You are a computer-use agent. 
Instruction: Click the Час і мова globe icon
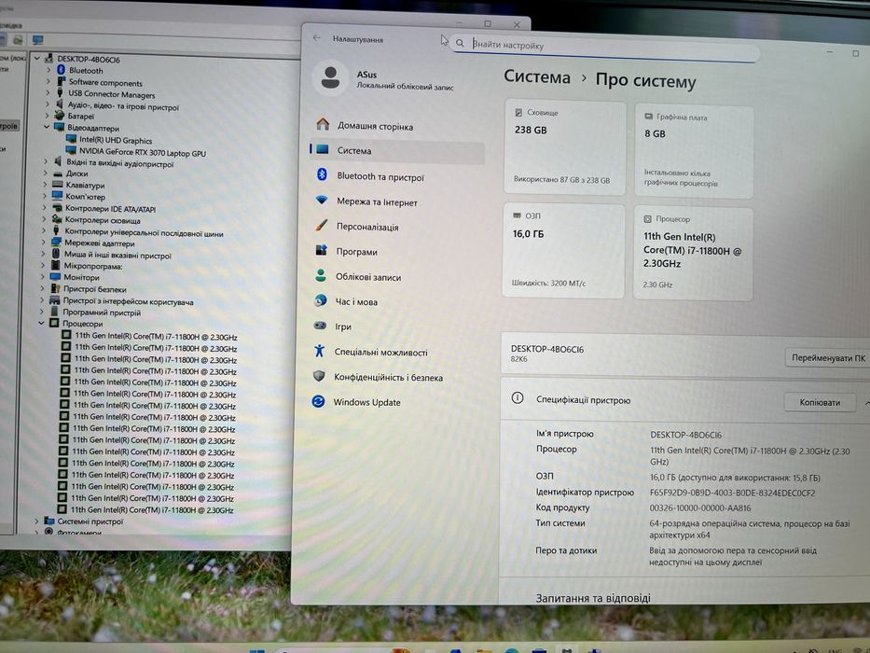(x=320, y=300)
